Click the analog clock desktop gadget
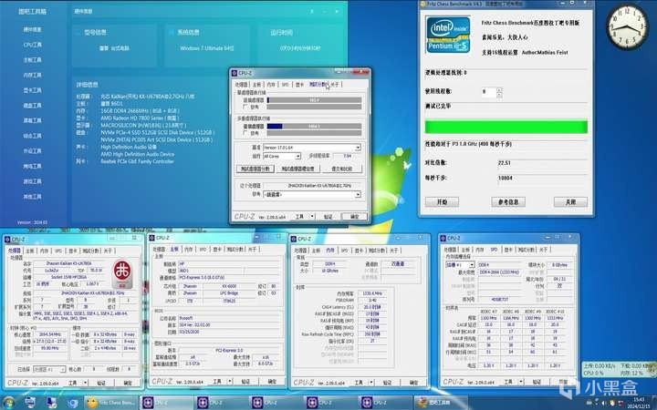The width and height of the screenshot is (657, 410). pyautogui.click(x=627, y=26)
